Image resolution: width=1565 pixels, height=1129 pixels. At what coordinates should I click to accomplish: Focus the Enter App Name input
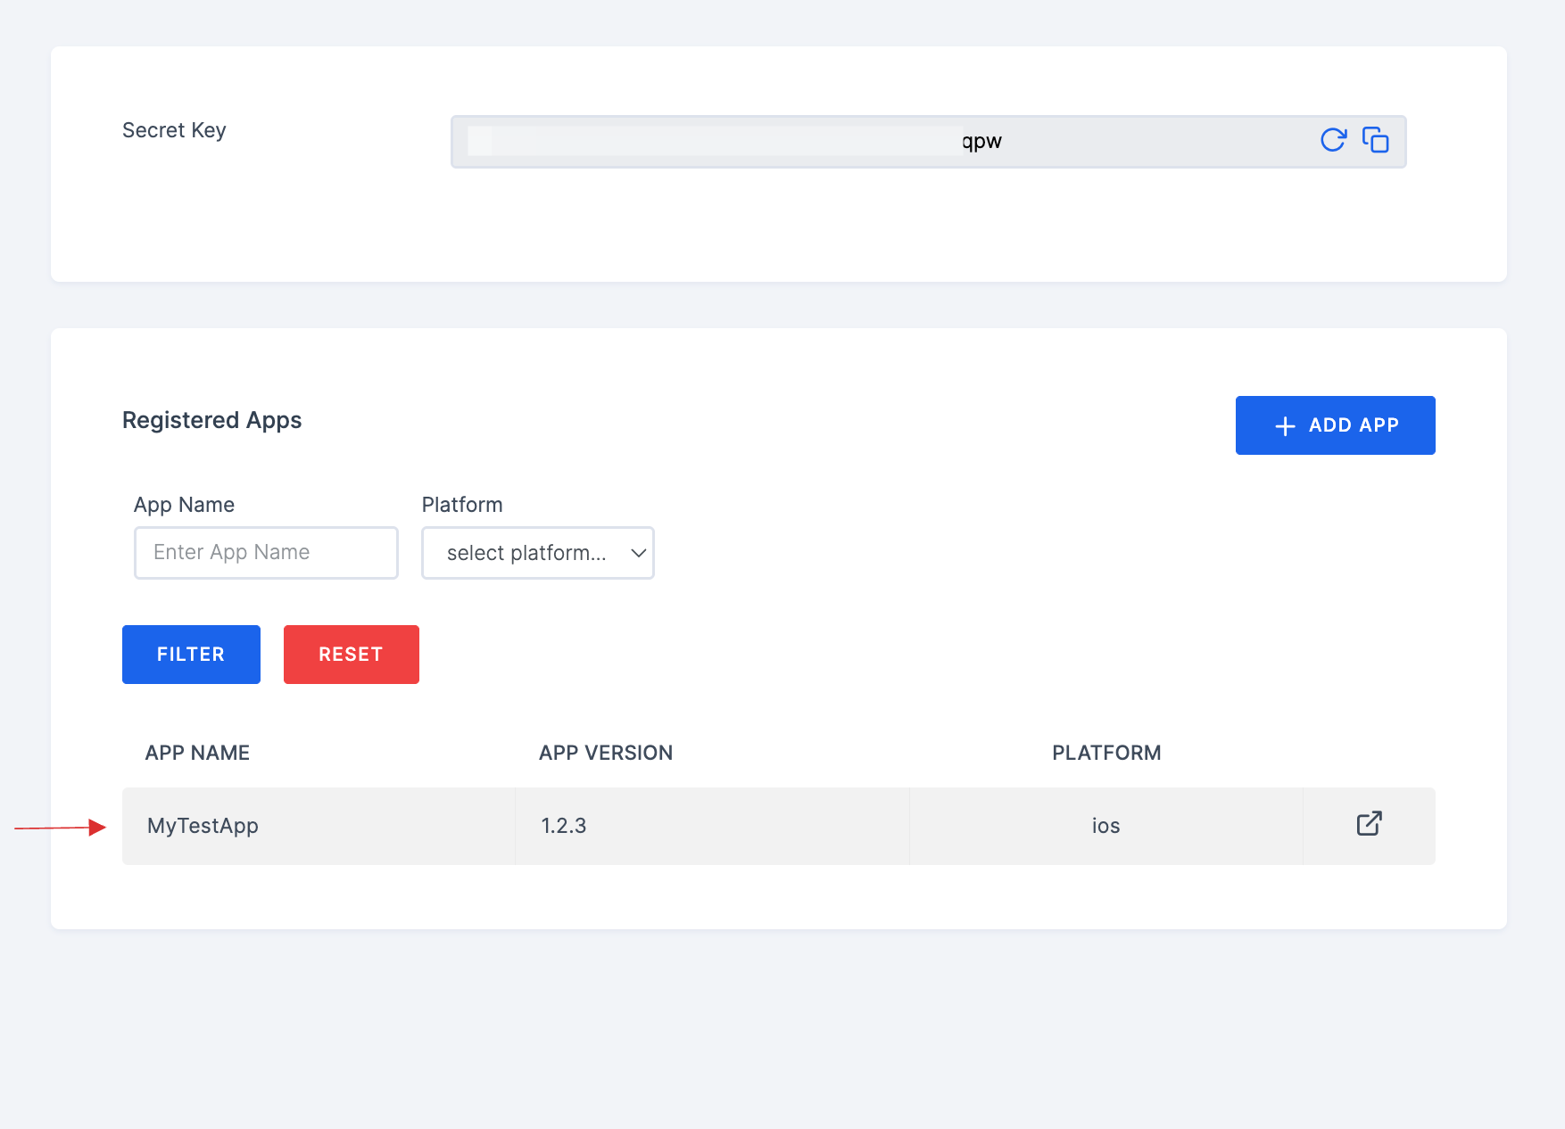coord(266,553)
